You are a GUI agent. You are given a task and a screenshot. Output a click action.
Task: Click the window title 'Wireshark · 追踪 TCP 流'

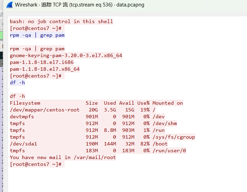click(42, 5)
